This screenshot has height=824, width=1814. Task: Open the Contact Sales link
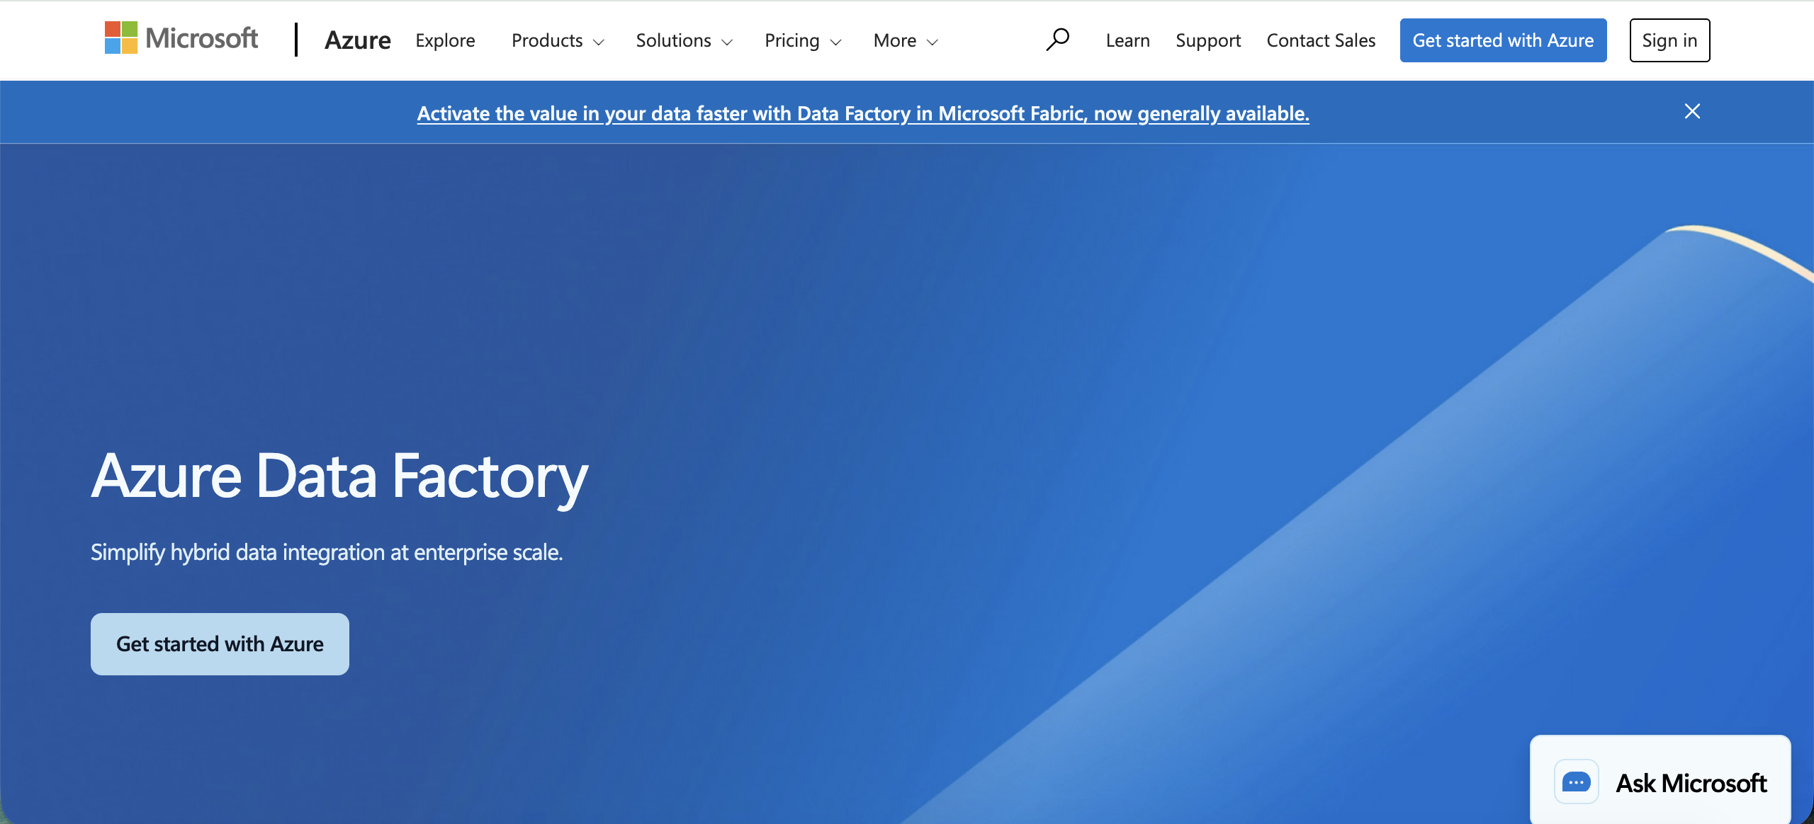[x=1321, y=40]
